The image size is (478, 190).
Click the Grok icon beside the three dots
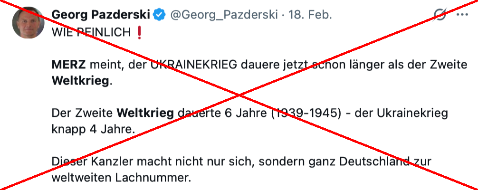[440, 15]
